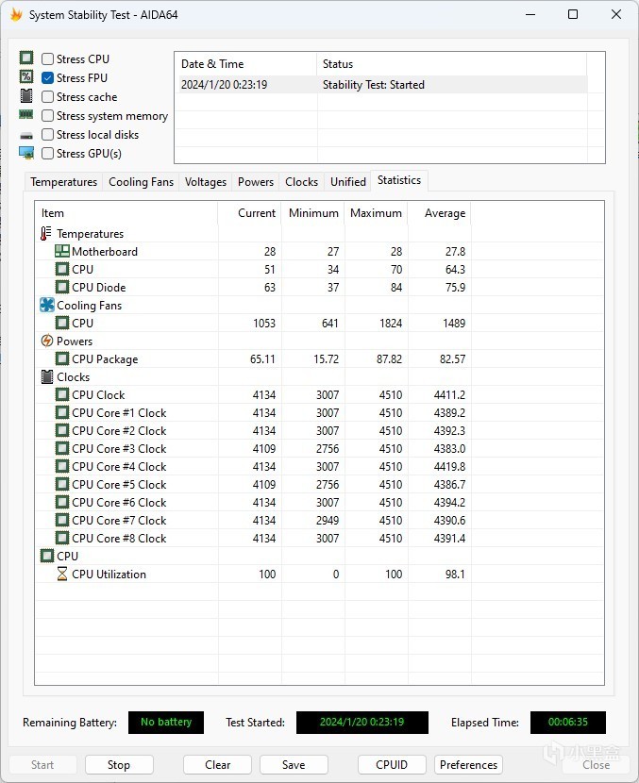Click the monitor icon beside Stress GPU(s)
This screenshot has height=783, width=639.
tap(26, 153)
